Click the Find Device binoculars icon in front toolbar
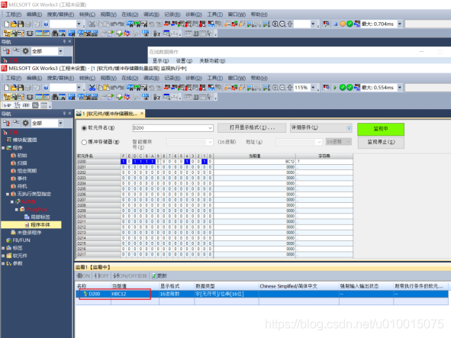Image resolution: width=451 pixels, height=338 pixels. [130, 88]
